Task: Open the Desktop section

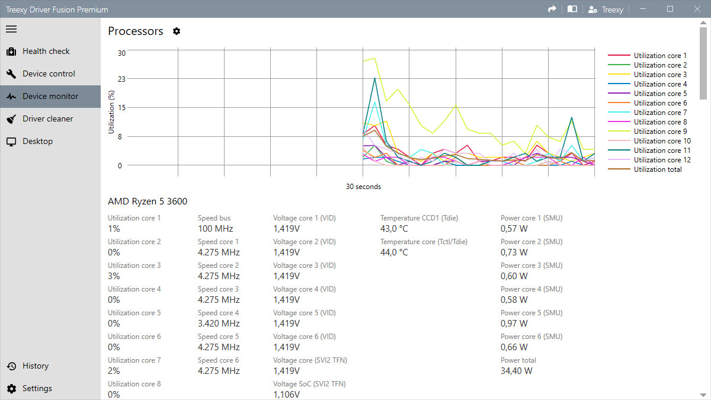Action: click(37, 142)
